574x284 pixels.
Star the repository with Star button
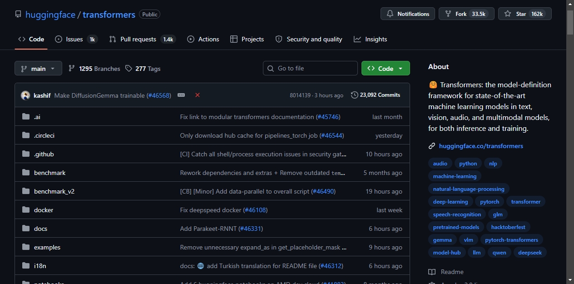click(x=525, y=14)
